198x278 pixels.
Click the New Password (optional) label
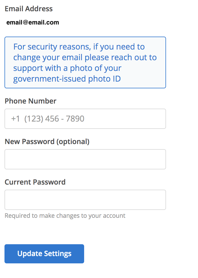coord(47,142)
